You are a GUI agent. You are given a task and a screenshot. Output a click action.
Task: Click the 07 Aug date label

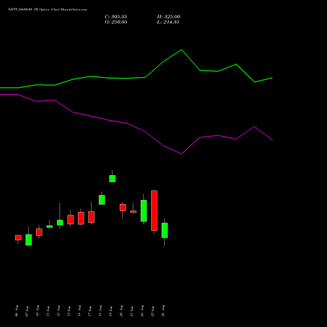click(27, 311)
